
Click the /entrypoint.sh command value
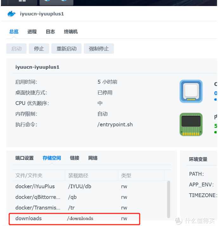(115, 124)
